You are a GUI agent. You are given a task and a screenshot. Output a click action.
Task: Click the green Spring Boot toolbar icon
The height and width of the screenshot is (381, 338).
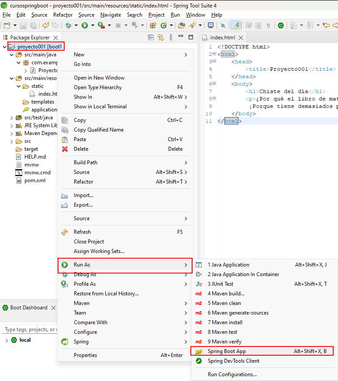coord(281,25)
